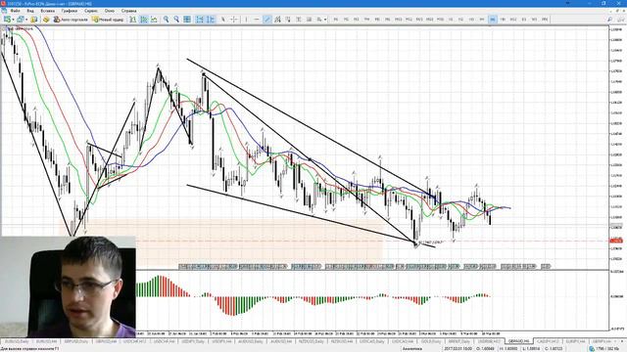The image size is (627, 352).
Task: Select the text tool
Action: (298, 20)
